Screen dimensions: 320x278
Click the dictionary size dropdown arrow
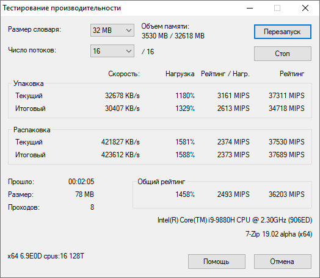click(129, 30)
